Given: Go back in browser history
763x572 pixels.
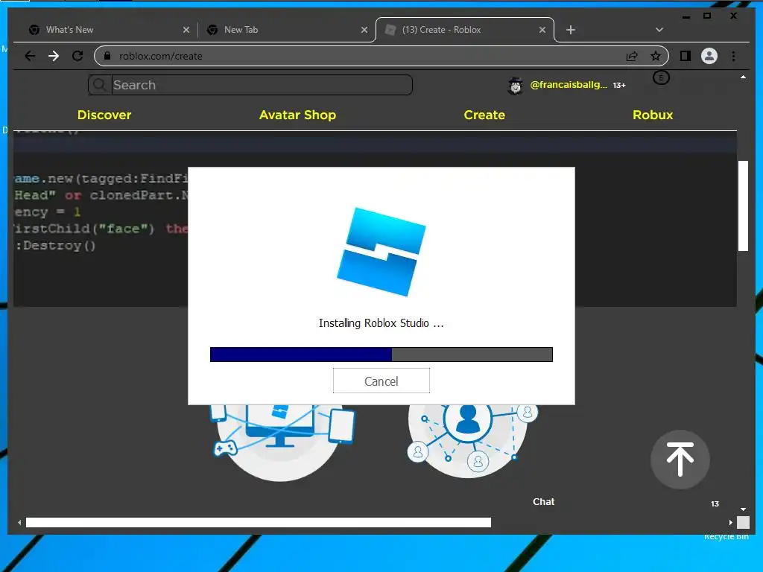Looking at the screenshot, I should point(30,56).
